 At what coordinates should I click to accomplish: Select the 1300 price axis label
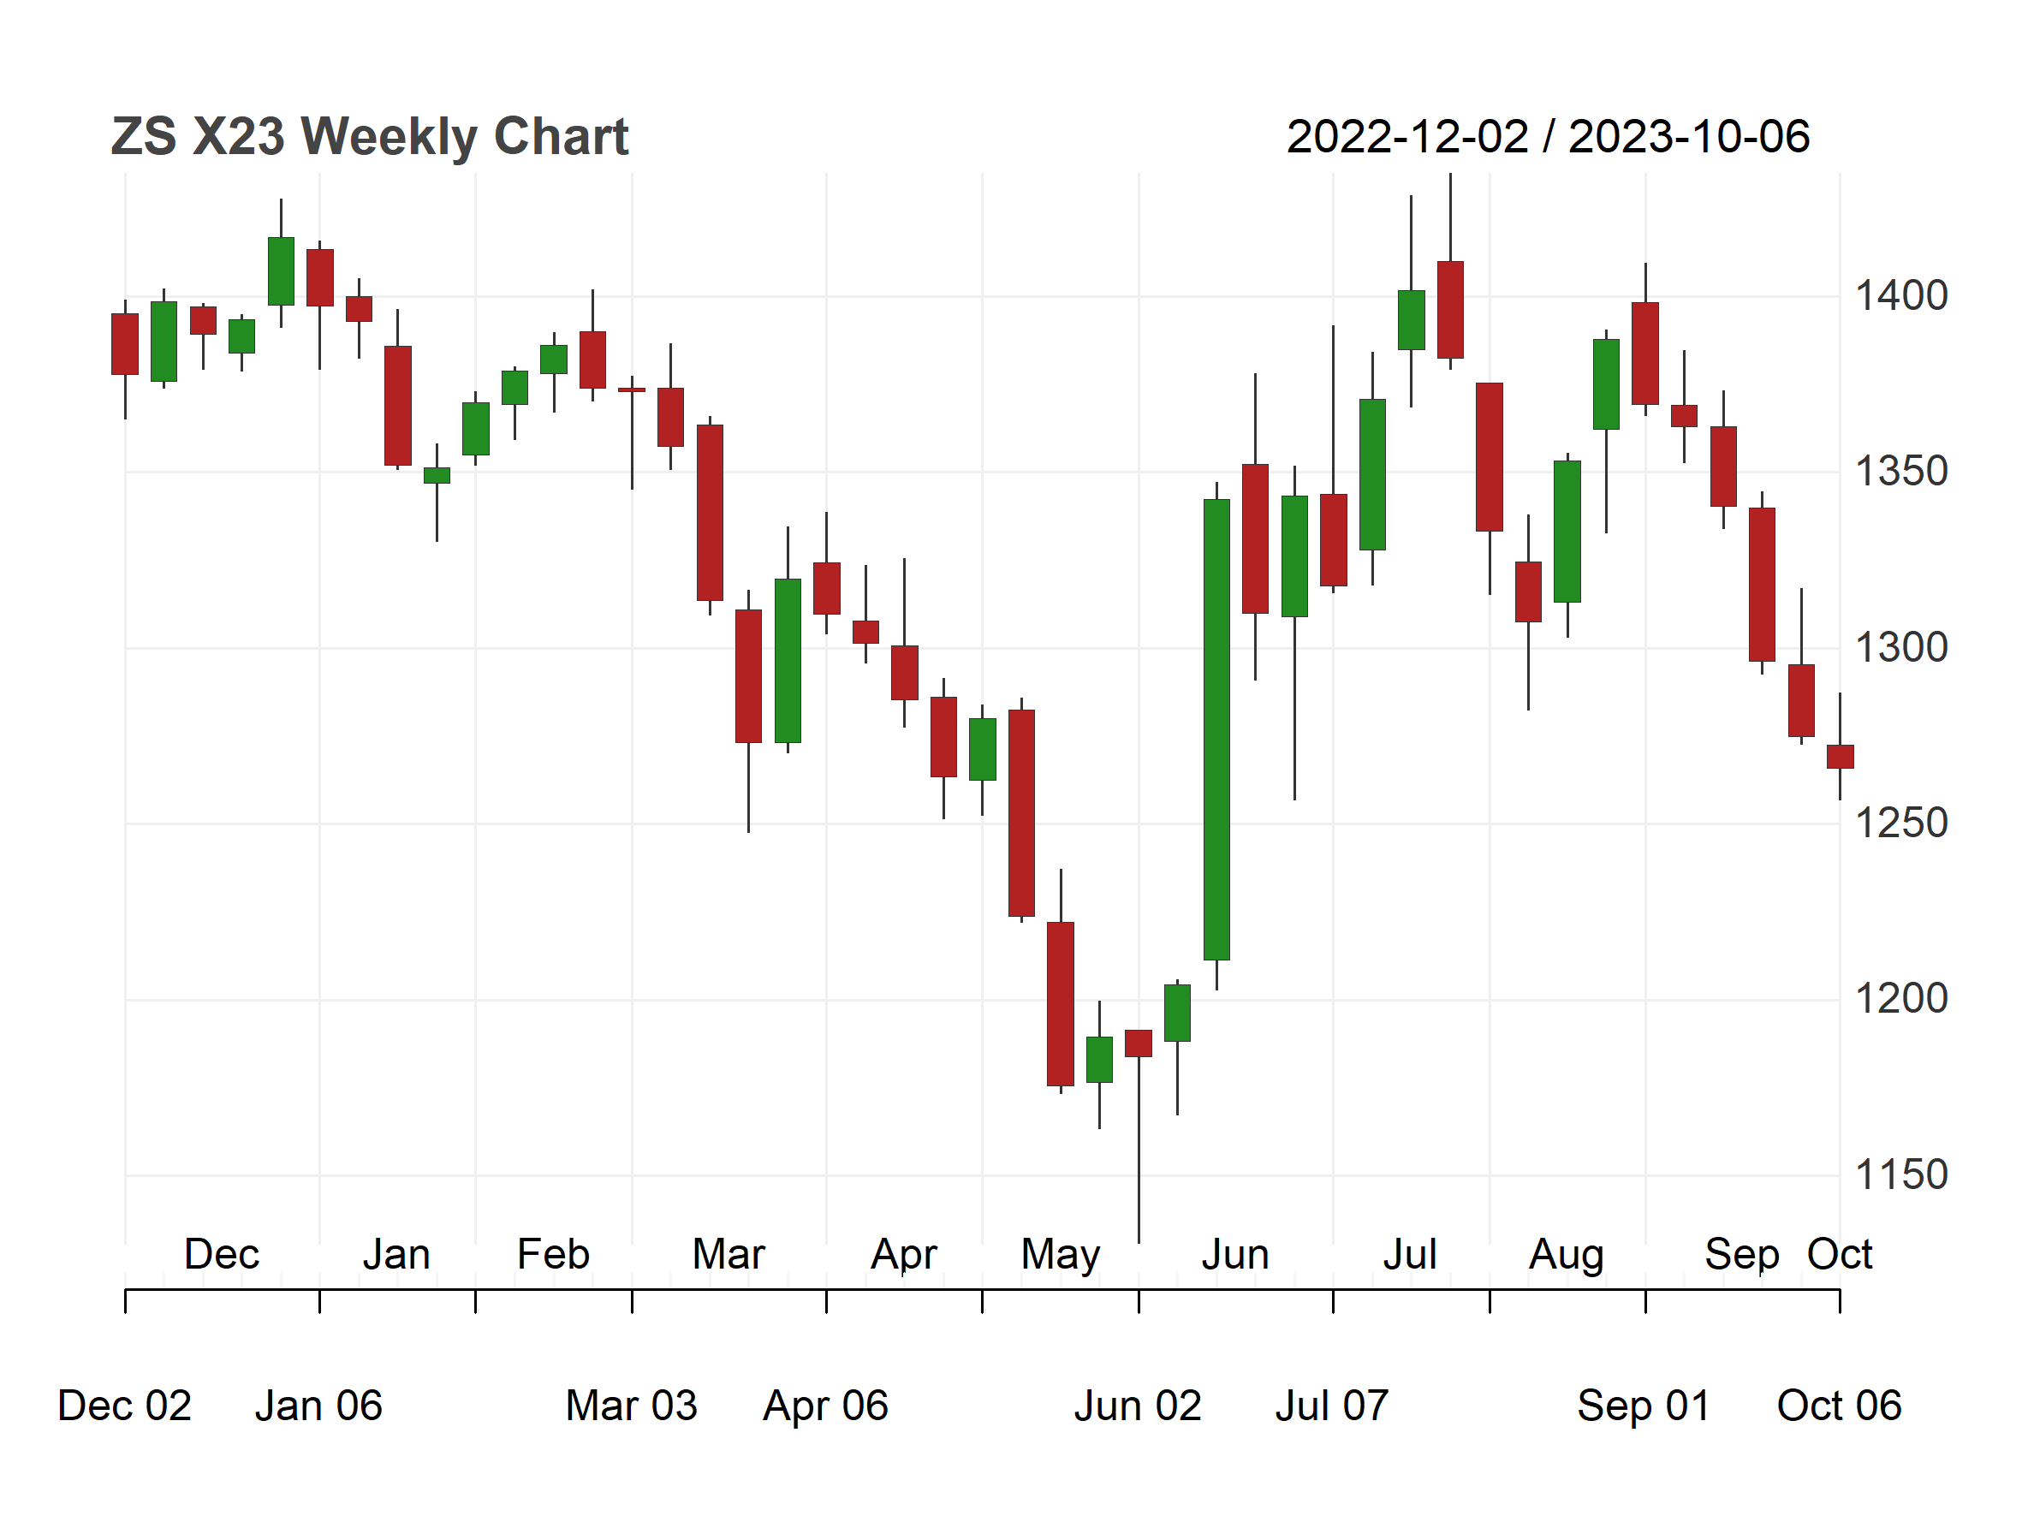1900,648
